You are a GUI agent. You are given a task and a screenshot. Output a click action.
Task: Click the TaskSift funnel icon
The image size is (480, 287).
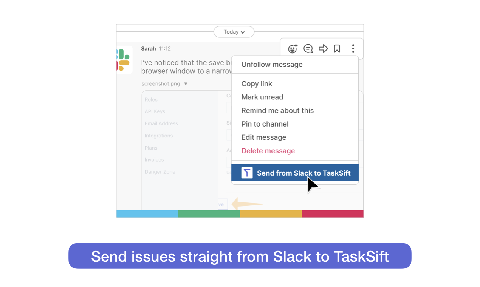(x=246, y=173)
